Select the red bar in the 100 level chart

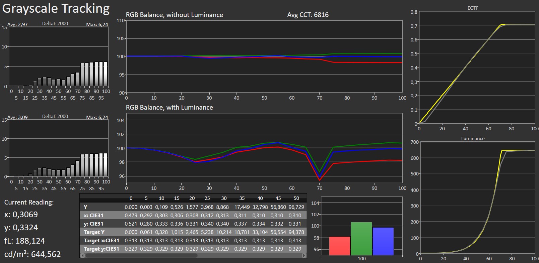pyautogui.click(x=340, y=246)
